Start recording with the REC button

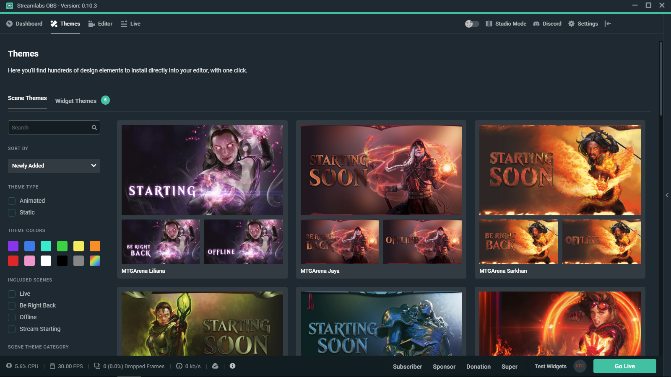point(580,366)
